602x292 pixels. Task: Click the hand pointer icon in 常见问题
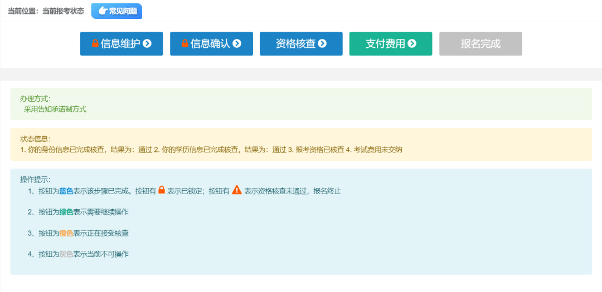click(x=103, y=11)
